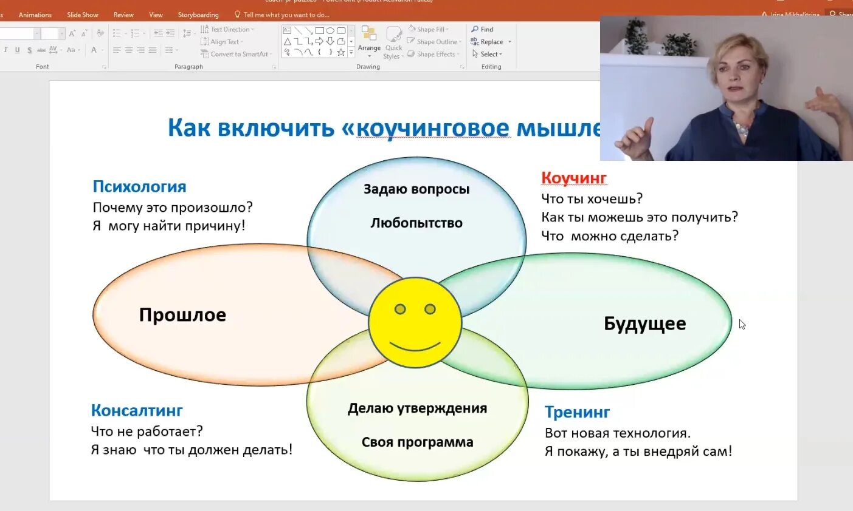853x511 pixels.
Task: Choose the straight line shape
Action: coord(298,30)
